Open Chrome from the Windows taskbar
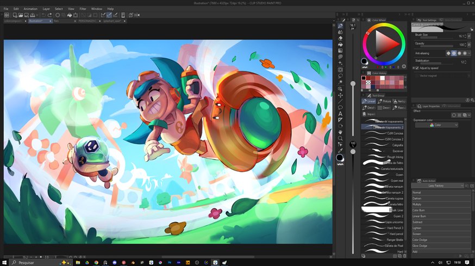The width and height of the screenshot is (475, 266). (96, 263)
